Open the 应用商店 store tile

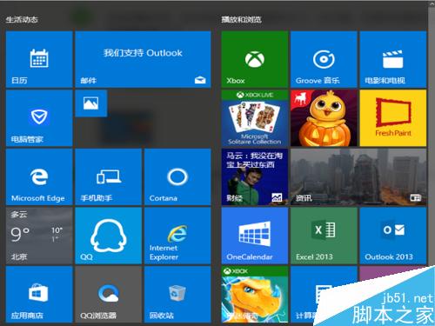[39, 295]
